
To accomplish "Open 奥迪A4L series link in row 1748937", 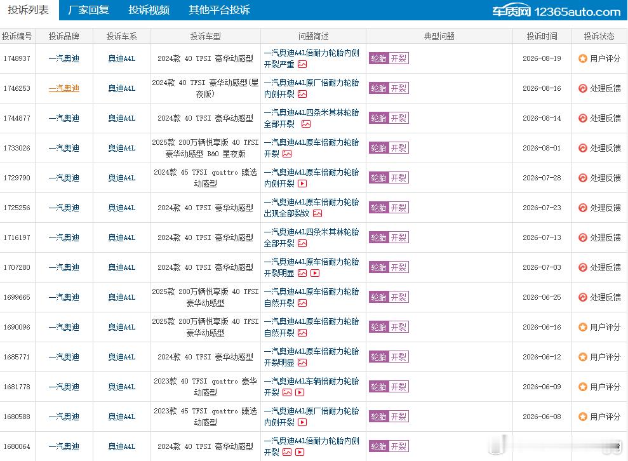I will coord(122,58).
